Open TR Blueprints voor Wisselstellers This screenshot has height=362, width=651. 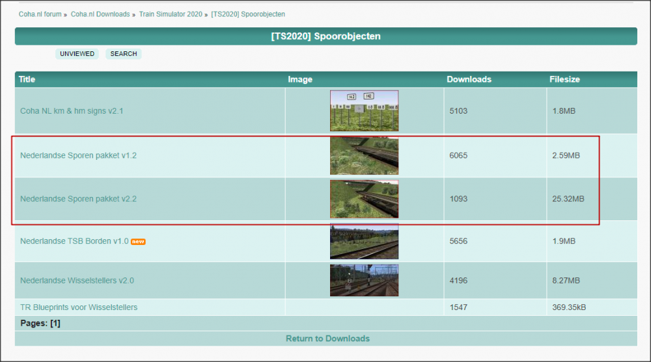pyautogui.click(x=79, y=307)
